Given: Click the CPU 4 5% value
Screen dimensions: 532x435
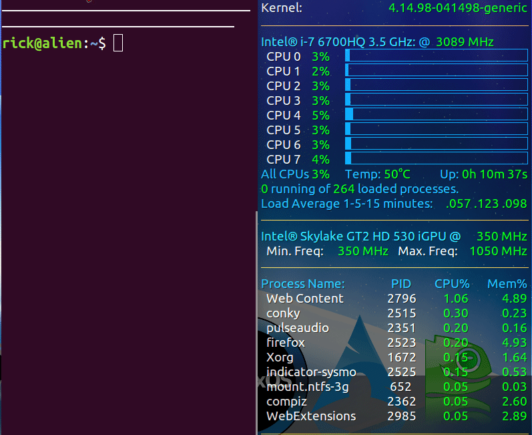Looking at the screenshot, I should tap(320, 116).
